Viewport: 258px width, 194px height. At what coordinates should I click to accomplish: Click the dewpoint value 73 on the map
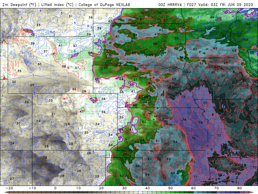(183, 97)
